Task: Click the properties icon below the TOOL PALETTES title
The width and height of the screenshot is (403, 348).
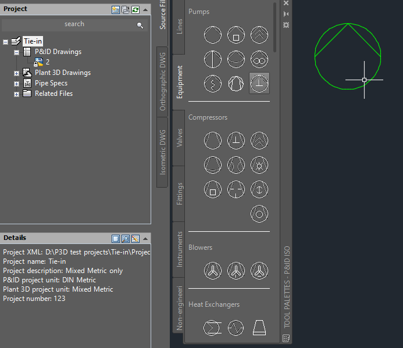Action: [x=286, y=338]
